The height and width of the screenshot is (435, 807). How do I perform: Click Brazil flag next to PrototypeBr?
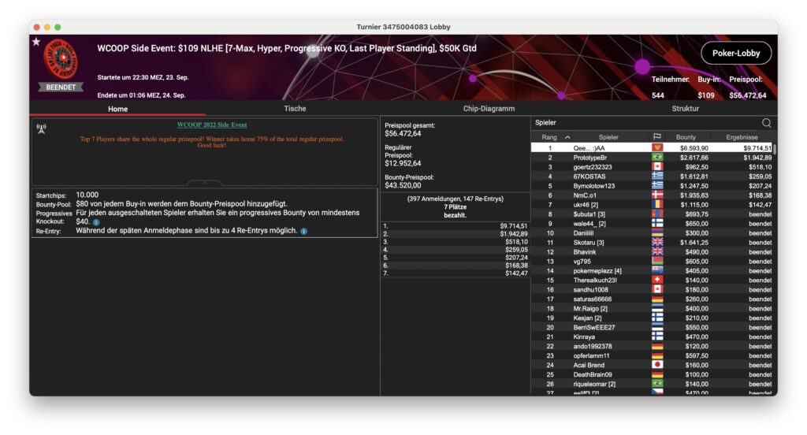coord(657,158)
